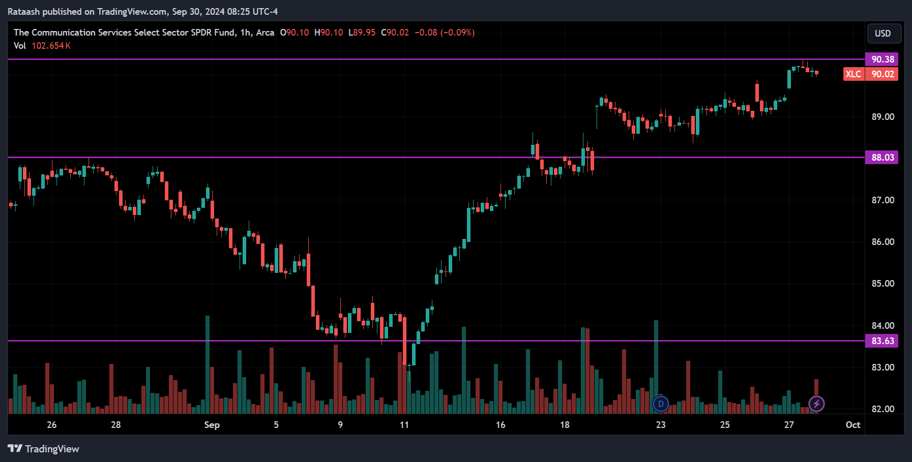
Task: Click the 89.00 price axis label
Action: point(883,117)
